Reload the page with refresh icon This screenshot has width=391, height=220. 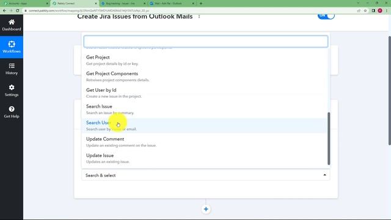(x=18, y=10)
